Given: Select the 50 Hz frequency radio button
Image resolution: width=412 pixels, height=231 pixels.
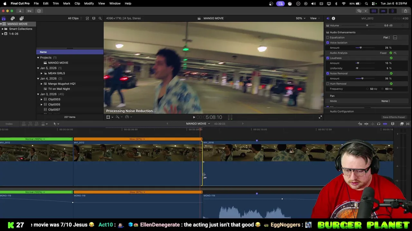Looking at the screenshot, I should [367, 89].
